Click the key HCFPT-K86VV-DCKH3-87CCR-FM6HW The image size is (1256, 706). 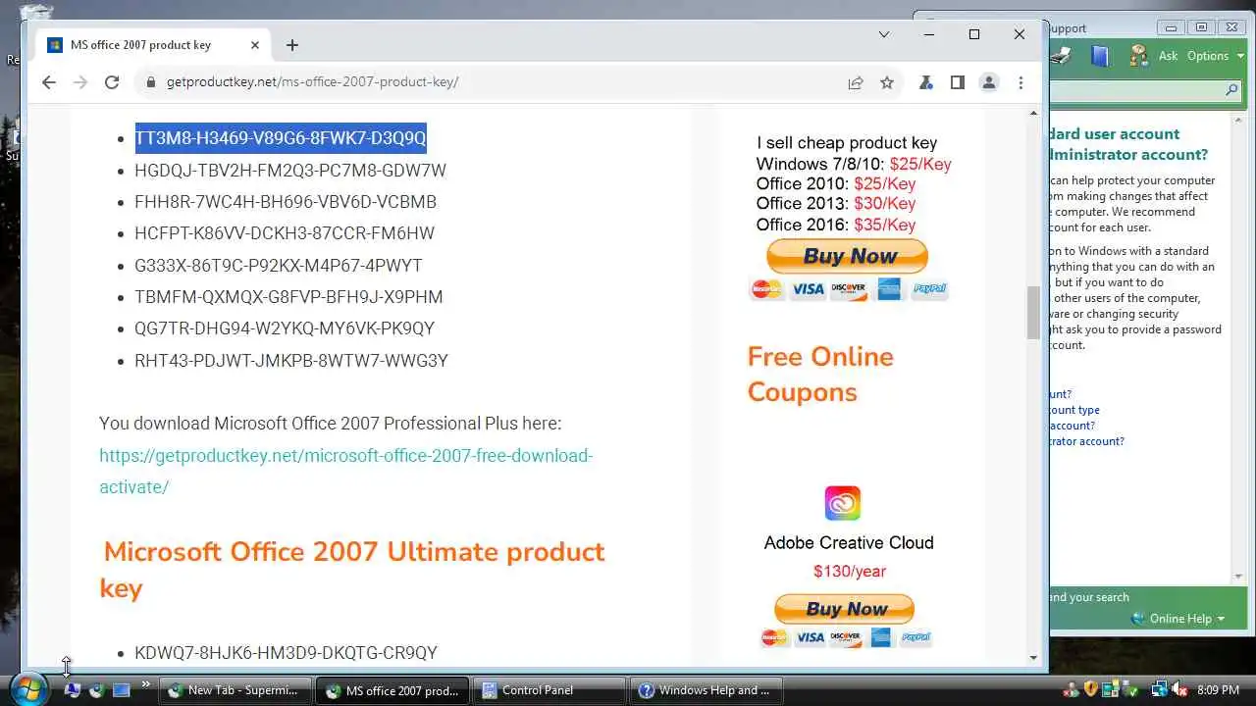tap(285, 233)
